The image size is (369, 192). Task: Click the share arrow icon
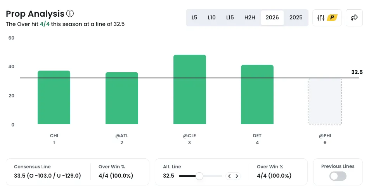[x=354, y=17]
